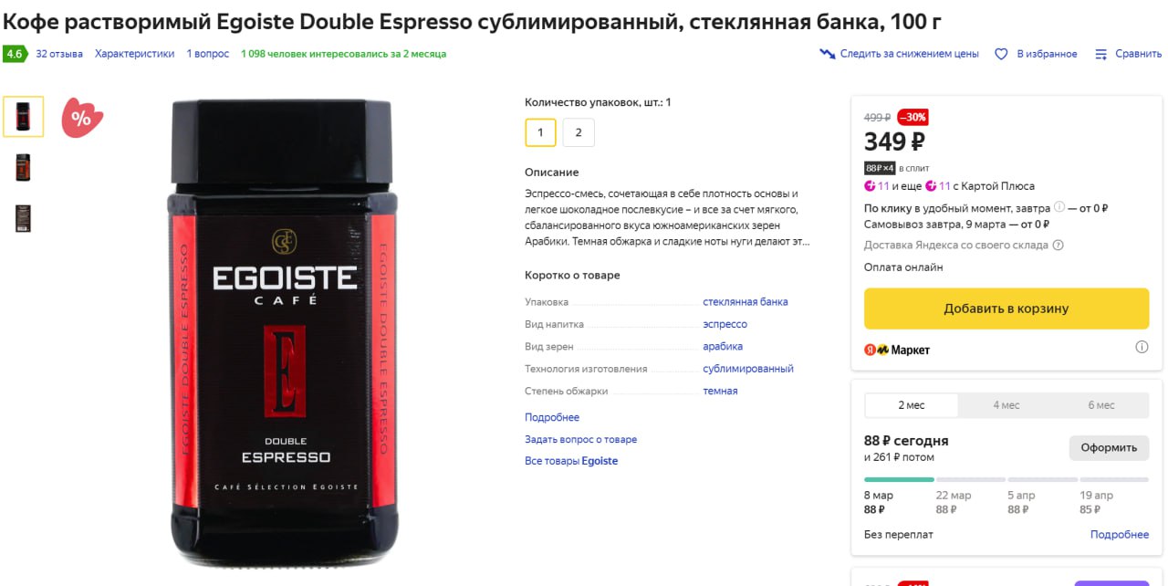Select package quantity 1
Screen dimensions: 1168x586
[540, 132]
